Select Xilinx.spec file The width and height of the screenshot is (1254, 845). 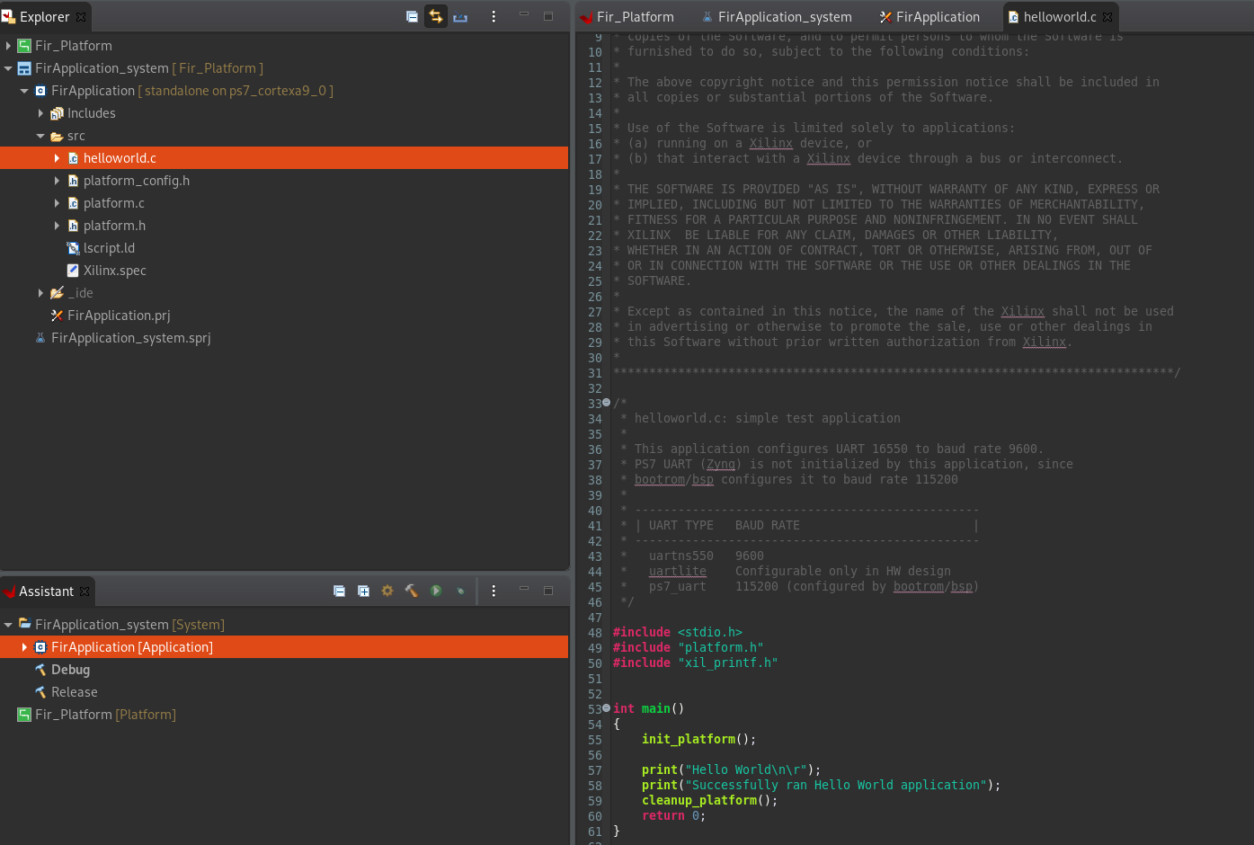coord(115,271)
